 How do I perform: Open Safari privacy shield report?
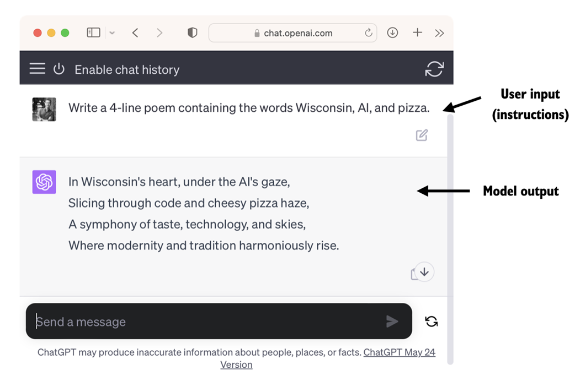click(192, 33)
